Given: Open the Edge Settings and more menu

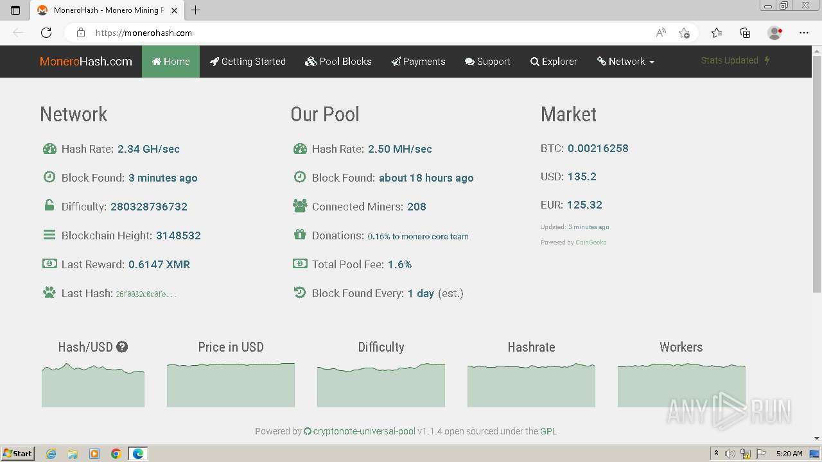Looking at the screenshot, I should pos(804,33).
